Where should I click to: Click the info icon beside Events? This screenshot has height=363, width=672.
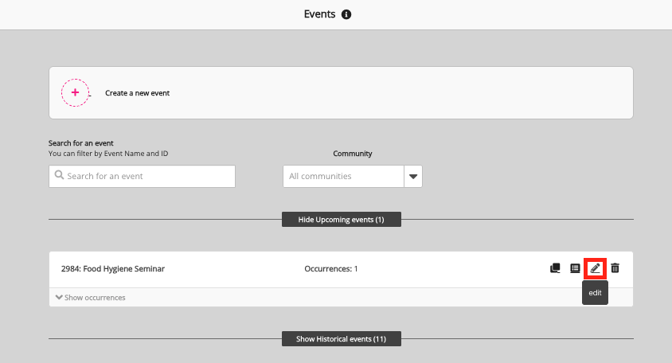point(346,14)
